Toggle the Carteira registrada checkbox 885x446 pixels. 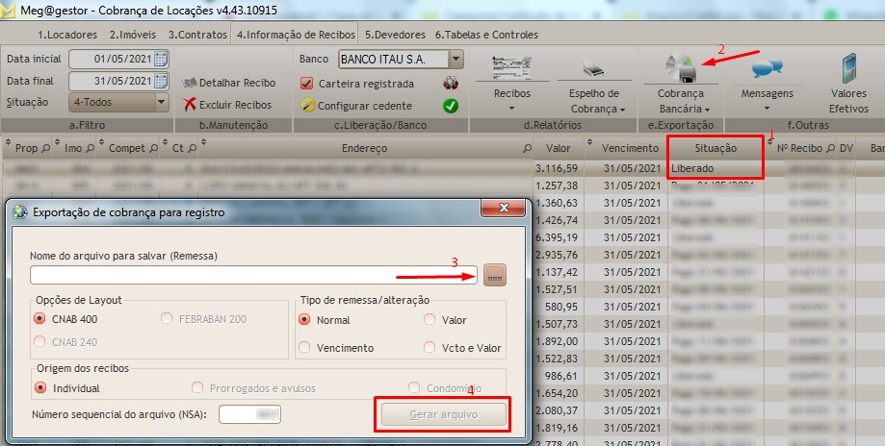pyautogui.click(x=307, y=84)
